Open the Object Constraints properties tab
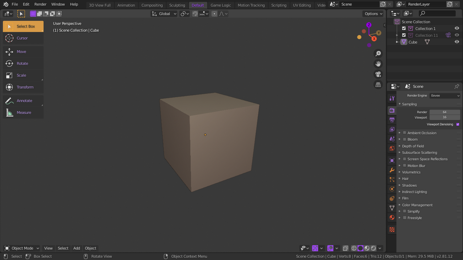This screenshot has height=260, width=463. click(x=392, y=198)
